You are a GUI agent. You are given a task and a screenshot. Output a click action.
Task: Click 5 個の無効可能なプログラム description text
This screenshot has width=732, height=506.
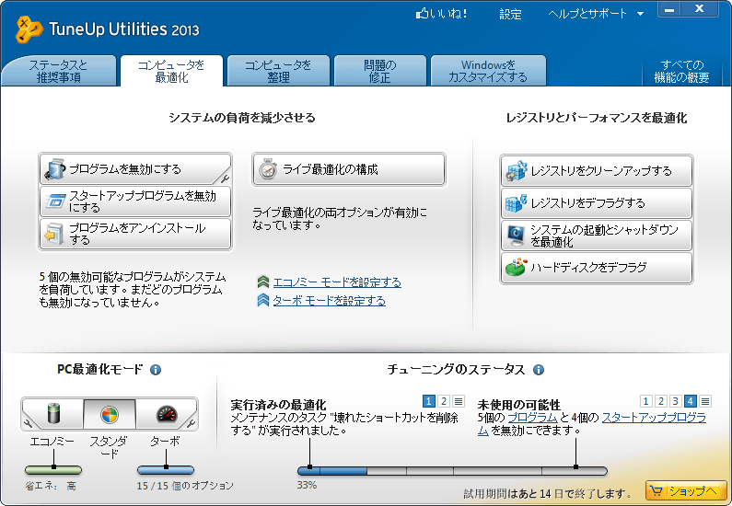133,290
